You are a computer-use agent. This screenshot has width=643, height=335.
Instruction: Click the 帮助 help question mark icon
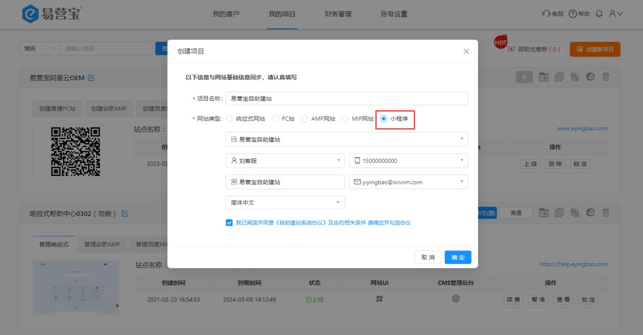click(572, 14)
